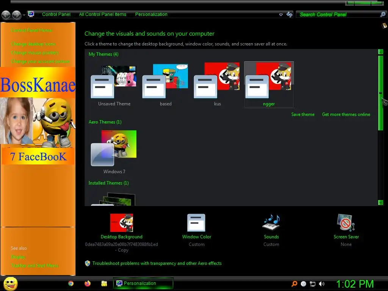Screen dimensions: 388x291
Task: Click Save theme link
Action: pyautogui.click(x=303, y=114)
